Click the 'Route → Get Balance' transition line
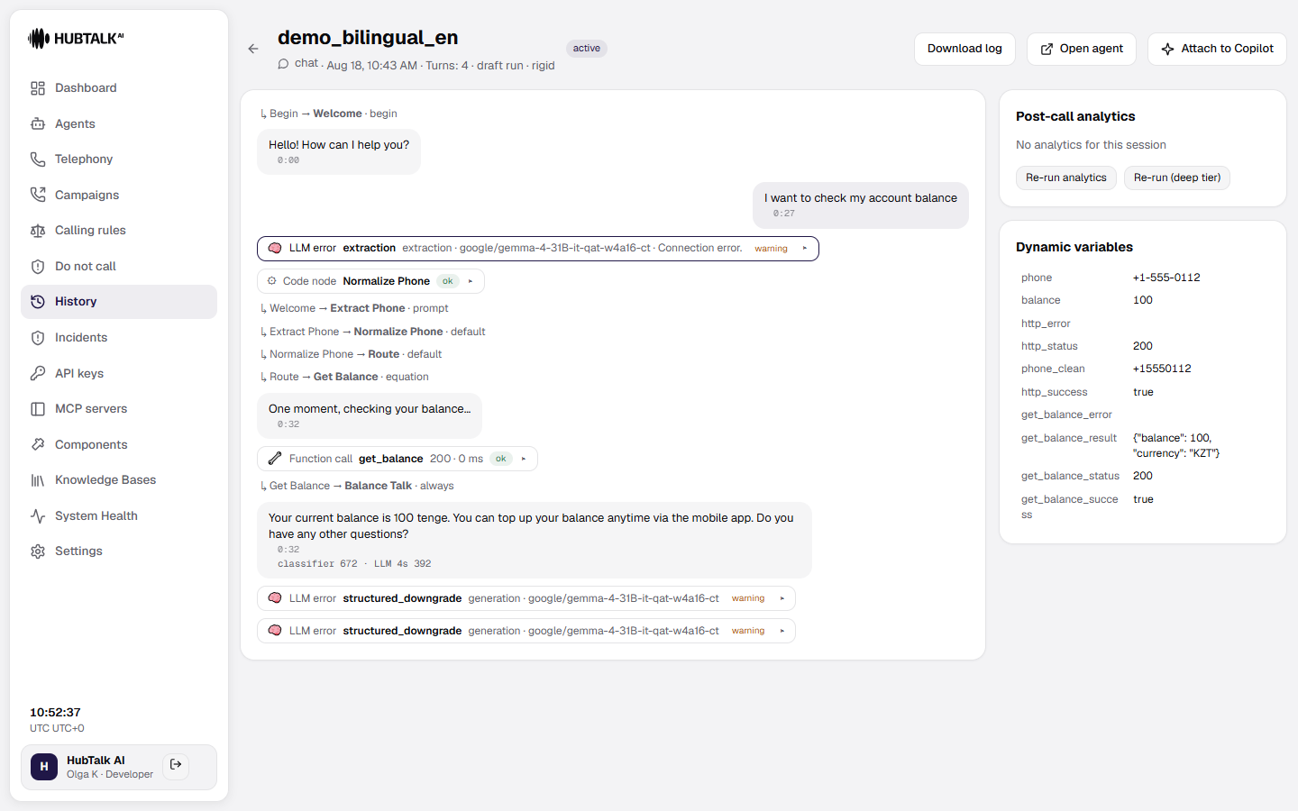This screenshot has height=811, width=1298. tap(343, 377)
